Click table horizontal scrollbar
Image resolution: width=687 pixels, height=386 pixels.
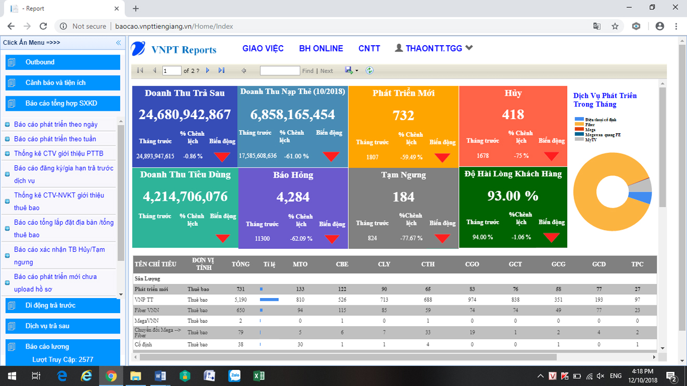click(348, 357)
